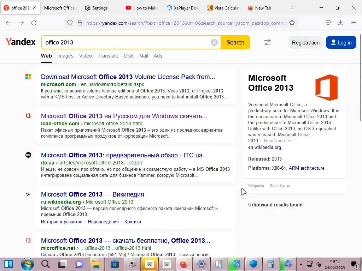Viewport: 362px width, 271px height.
Task: Switch to the How to Make tab
Action: (x=142, y=8)
